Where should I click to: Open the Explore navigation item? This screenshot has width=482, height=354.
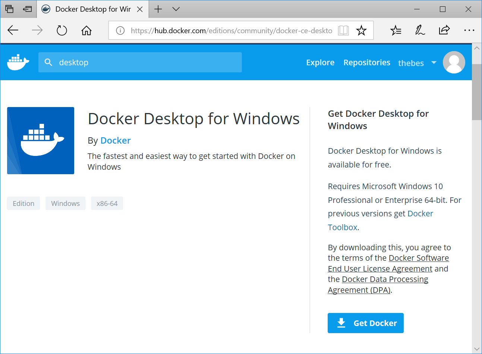pos(320,62)
